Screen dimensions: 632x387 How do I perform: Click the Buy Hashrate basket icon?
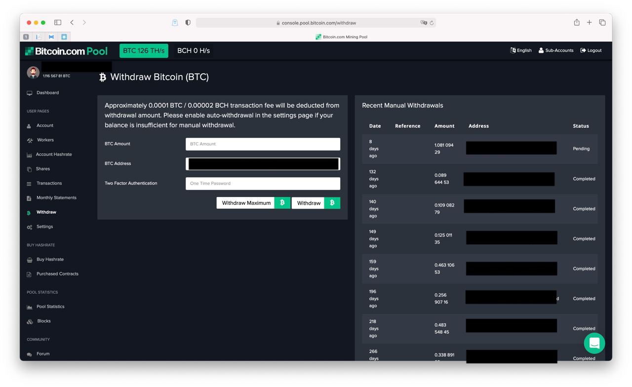coord(30,260)
